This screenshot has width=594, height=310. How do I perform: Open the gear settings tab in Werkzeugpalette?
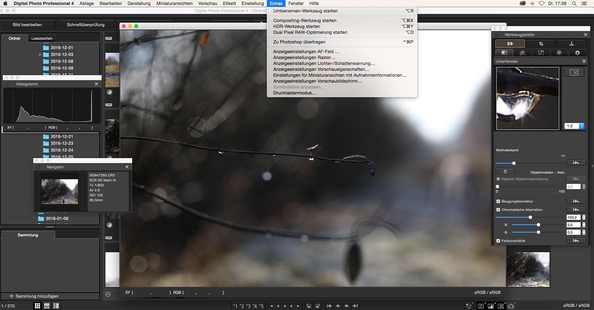577,53
